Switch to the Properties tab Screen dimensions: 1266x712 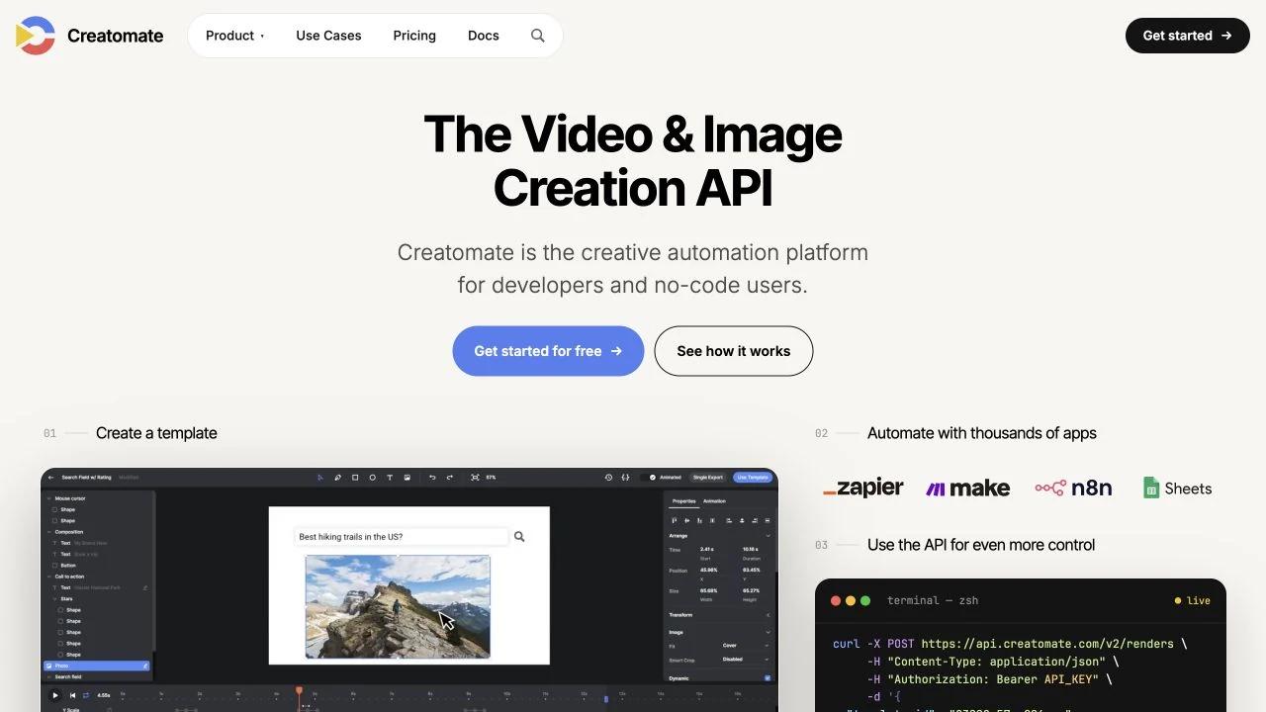click(684, 501)
